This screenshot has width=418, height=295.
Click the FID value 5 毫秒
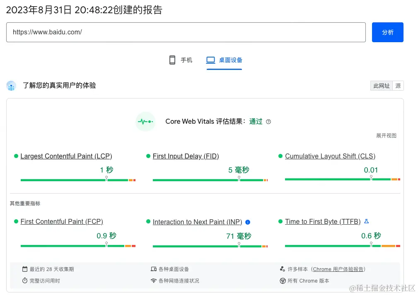coord(239,170)
